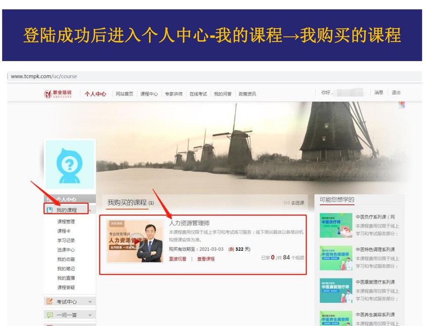This screenshot has width=434, height=326.
Task: Open the 中医康复理疗系列课 title link
Action: [x=375, y=282]
